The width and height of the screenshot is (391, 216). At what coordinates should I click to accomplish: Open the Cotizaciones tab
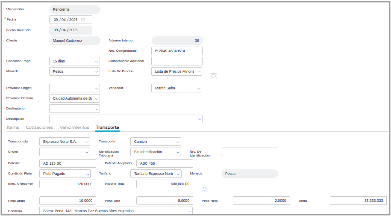coord(39,127)
